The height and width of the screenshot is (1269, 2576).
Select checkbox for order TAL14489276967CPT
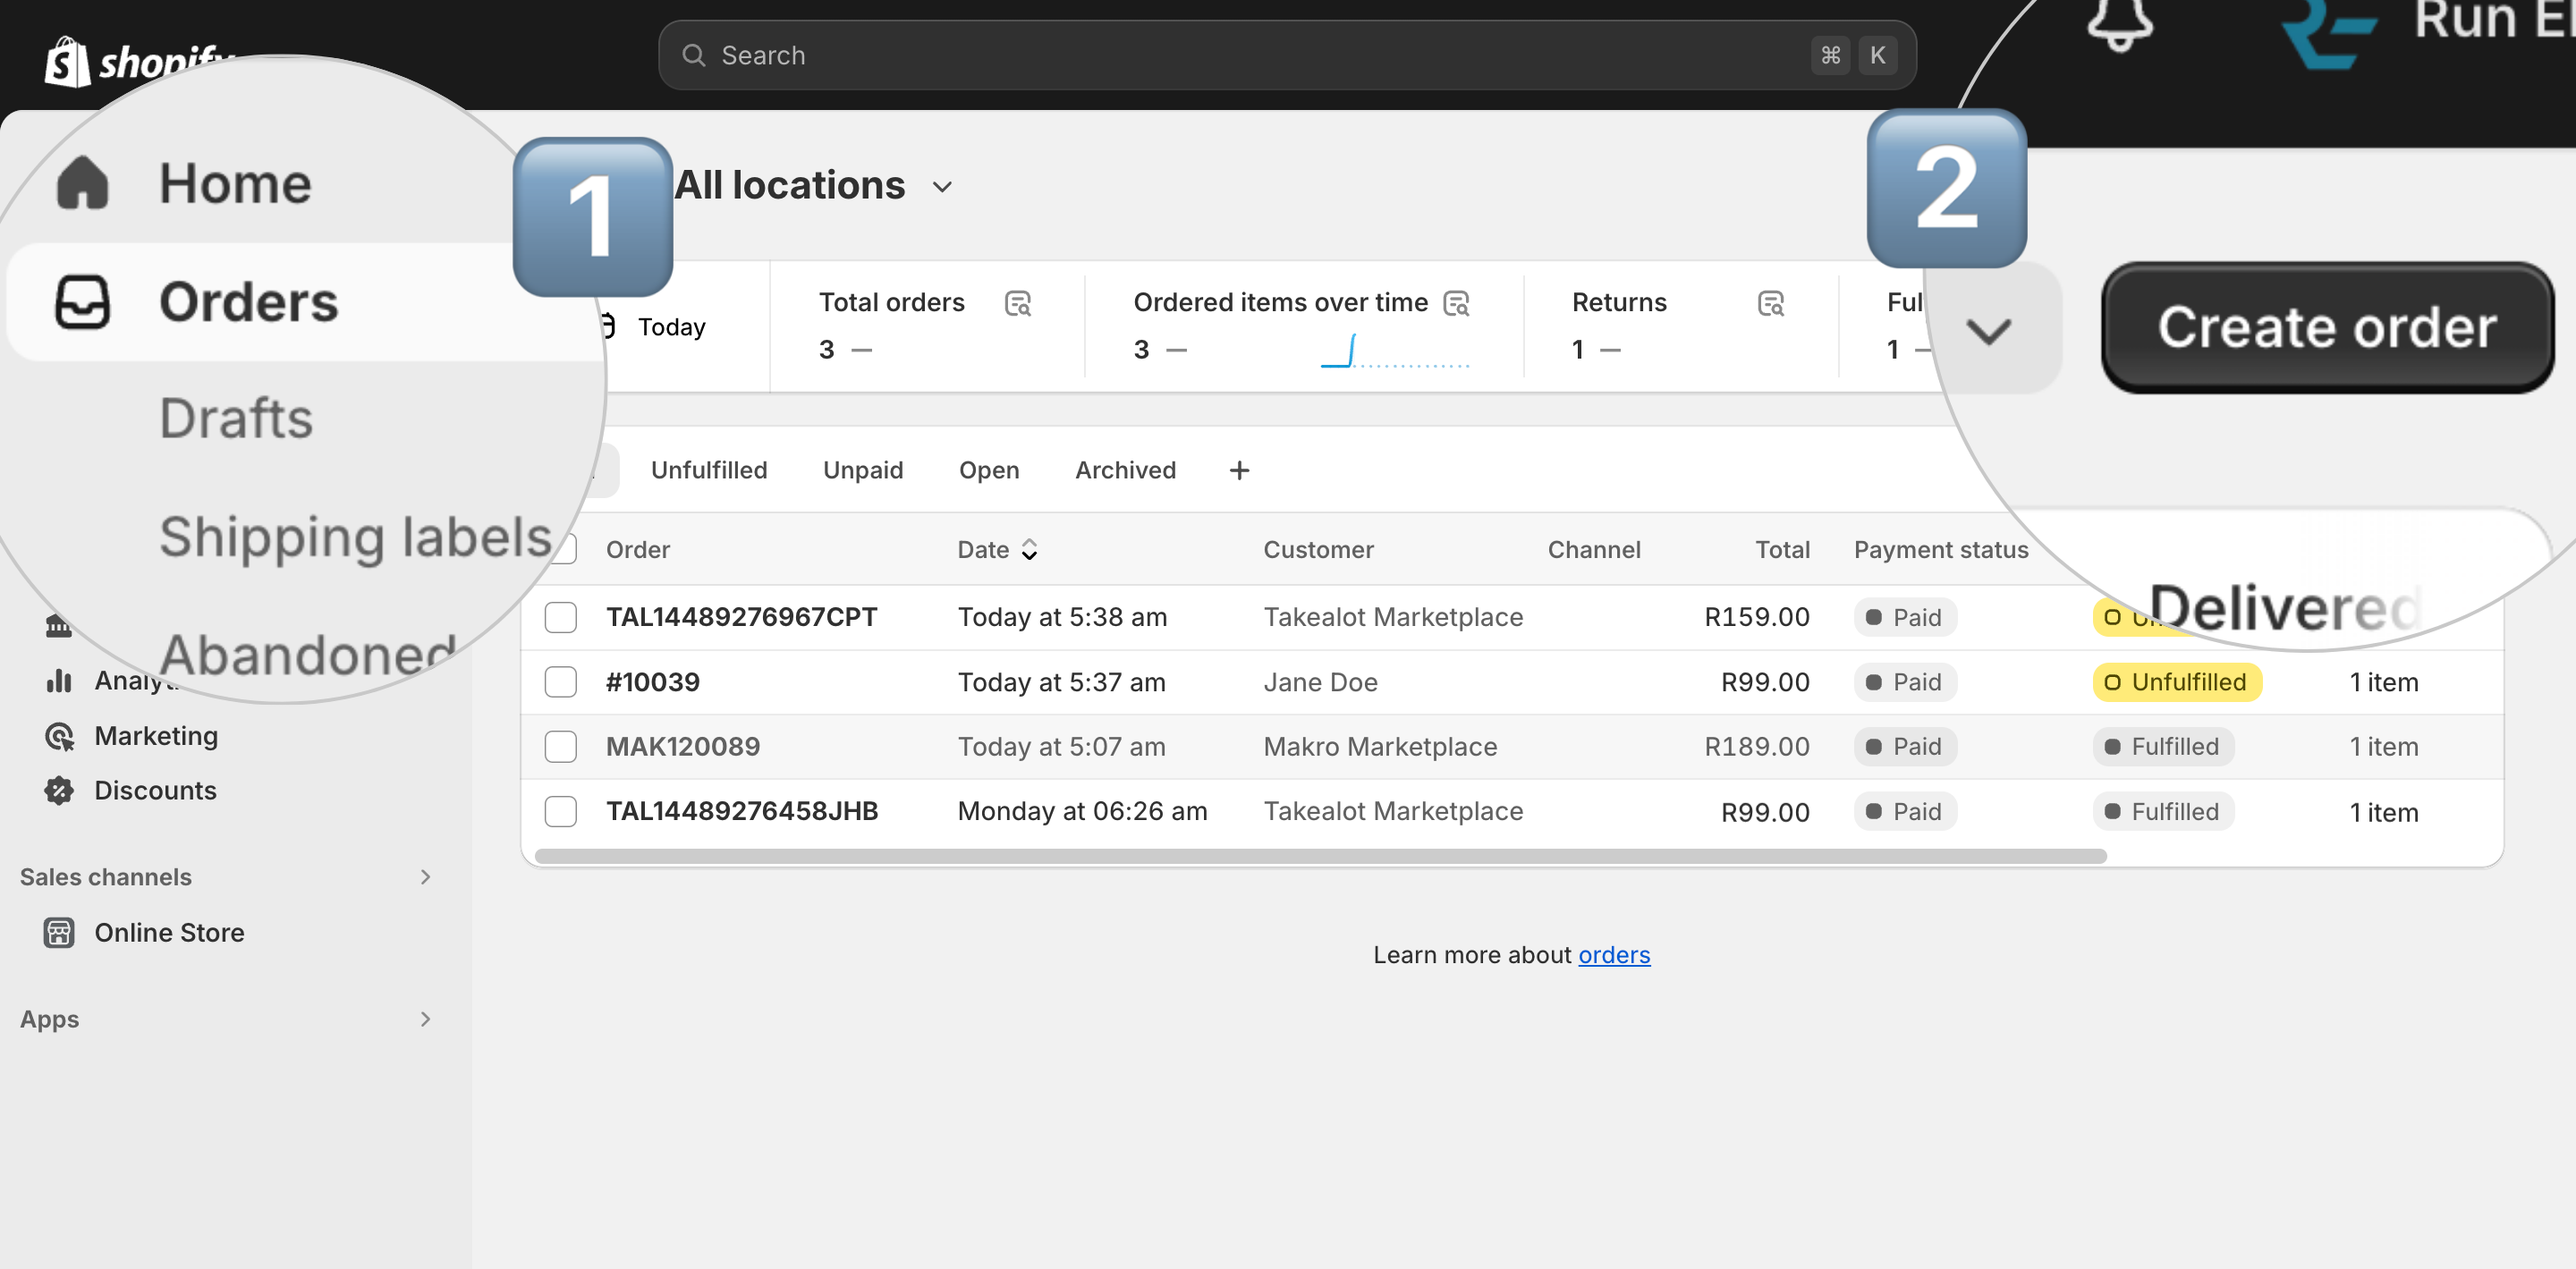click(x=560, y=617)
